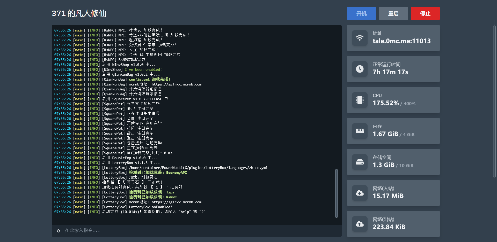This screenshot has height=242, width=497.
Task: Click the CPU usage 175.52% card
Action: coord(393,100)
